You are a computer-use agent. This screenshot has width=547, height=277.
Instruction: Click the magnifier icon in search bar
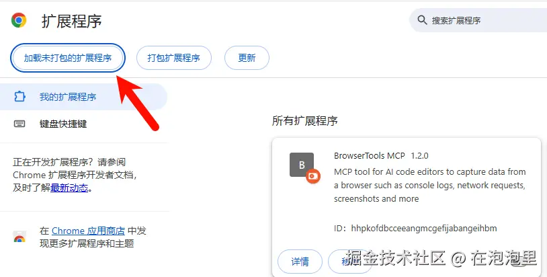(422, 20)
